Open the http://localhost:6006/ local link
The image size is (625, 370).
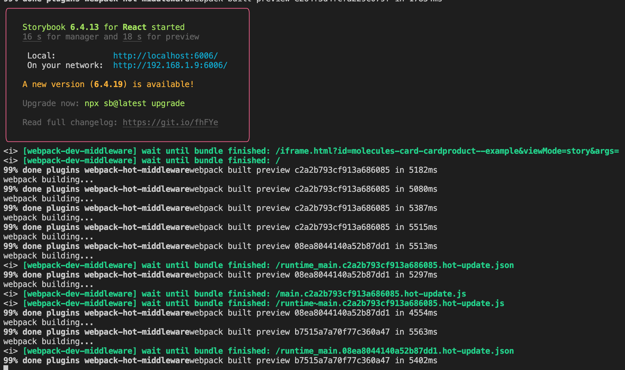(x=165, y=55)
